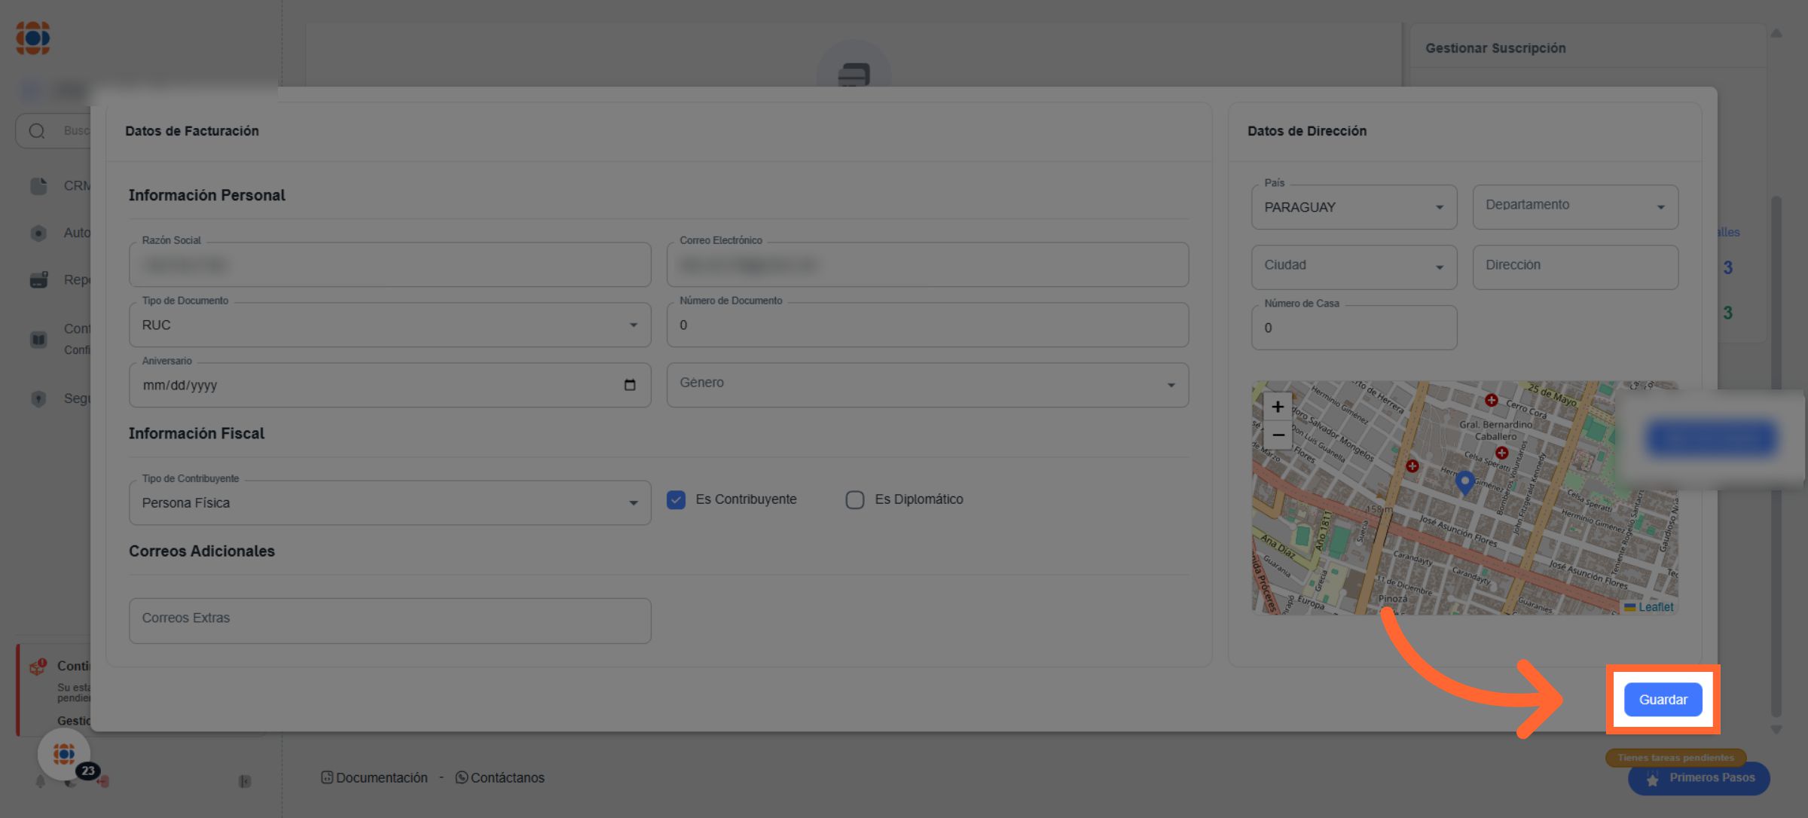Enable the Es Diplomático checkbox
The image size is (1808, 818).
click(x=854, y=500)
